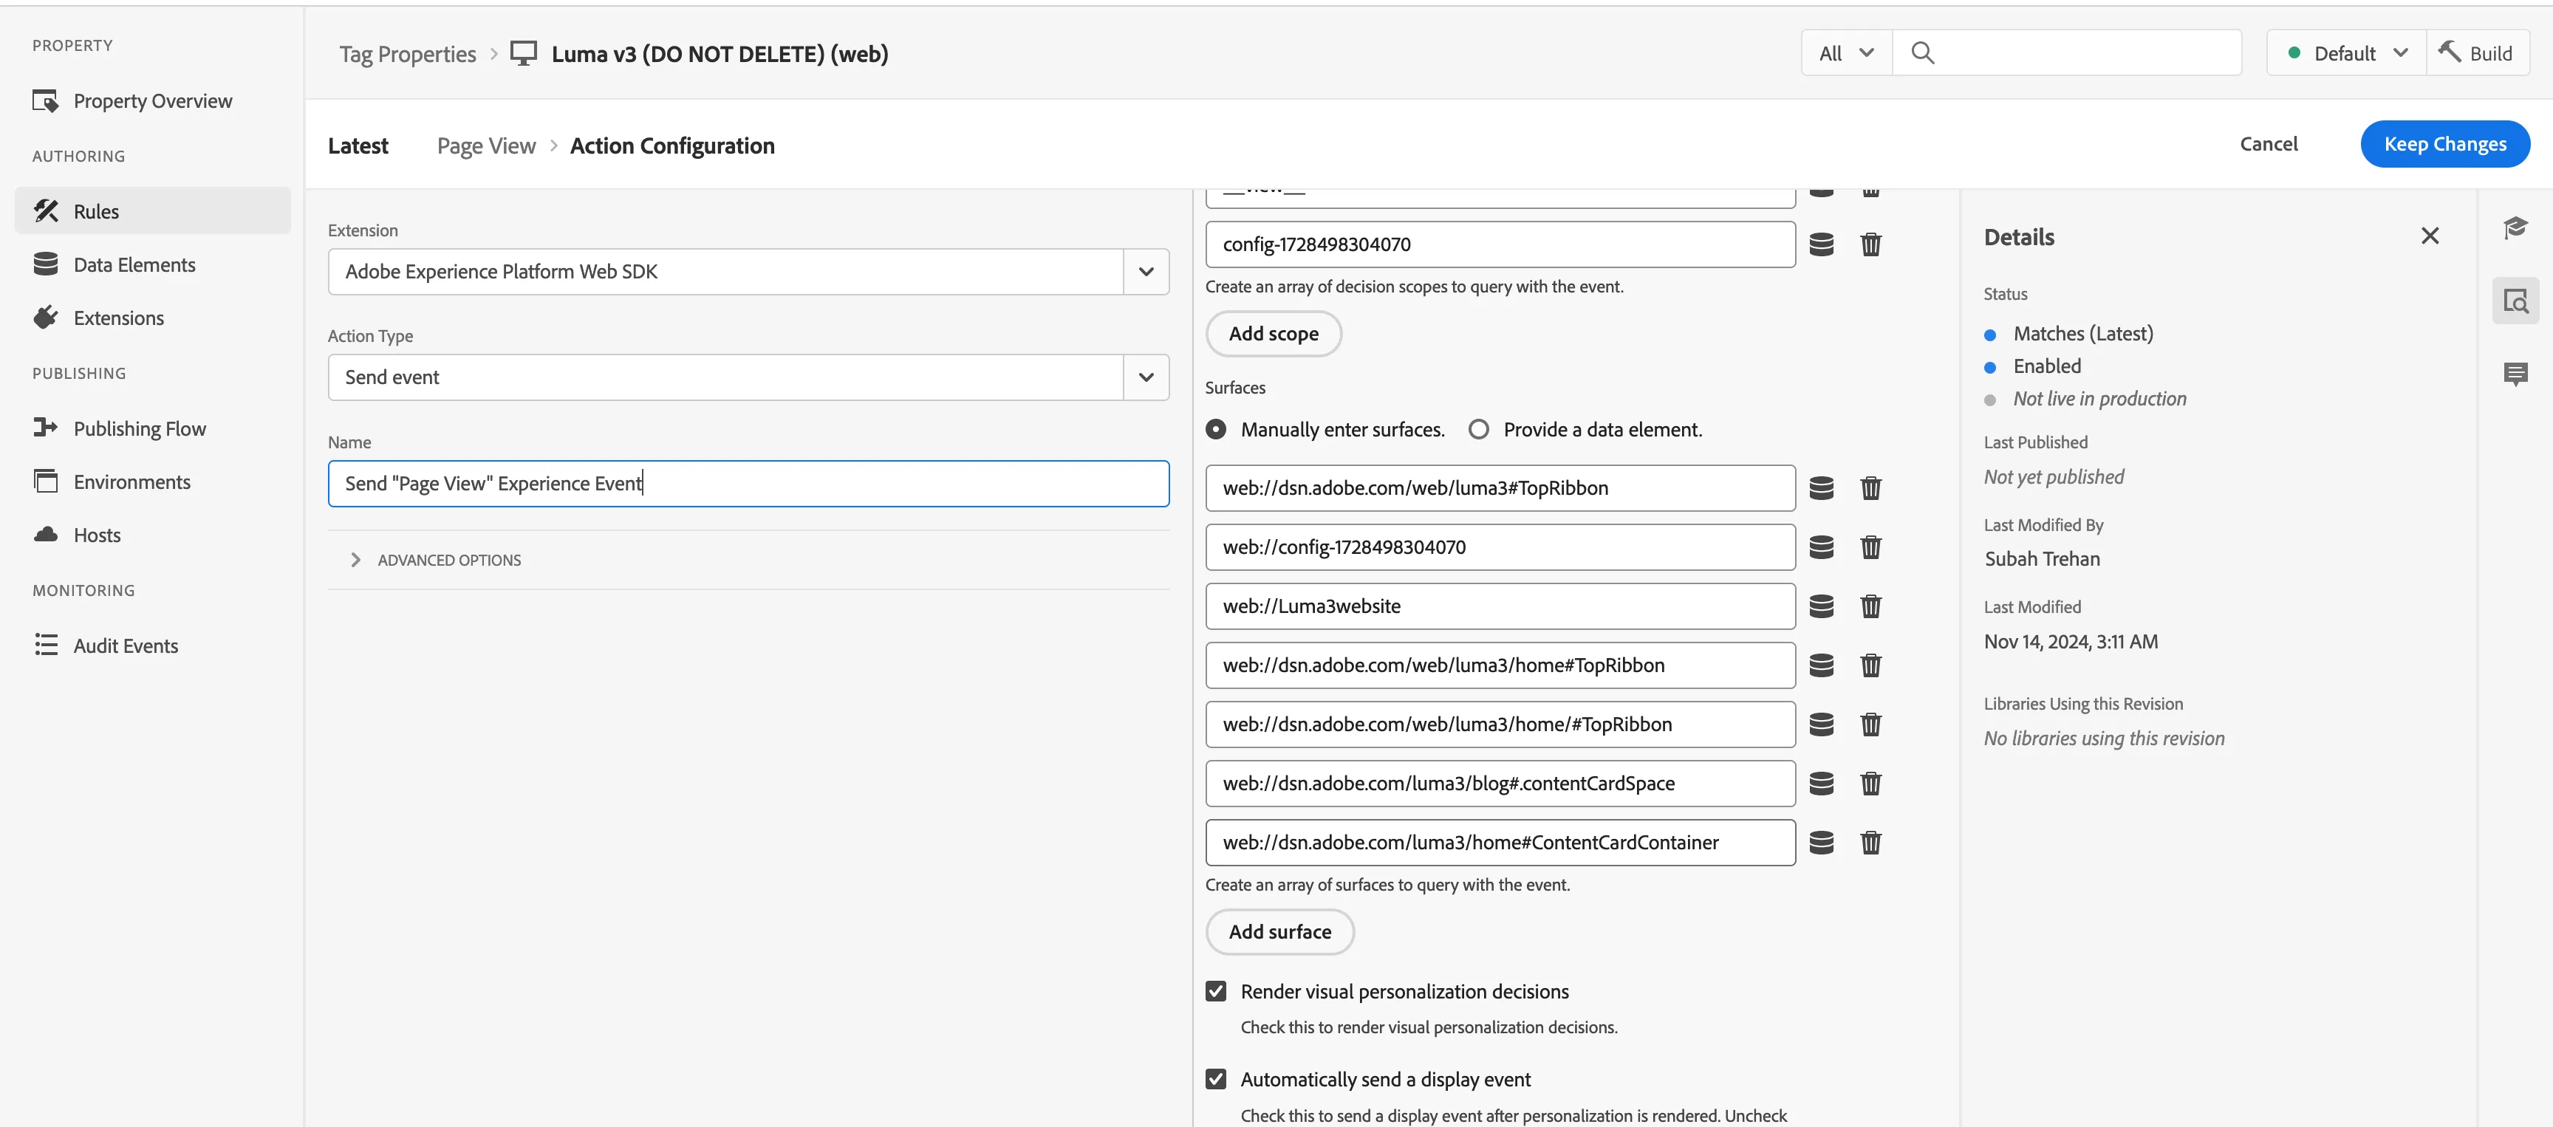Select Manually enter surfaces radio
The height and width of the screenshot is (1127, 2553).
click(1216, 429)
